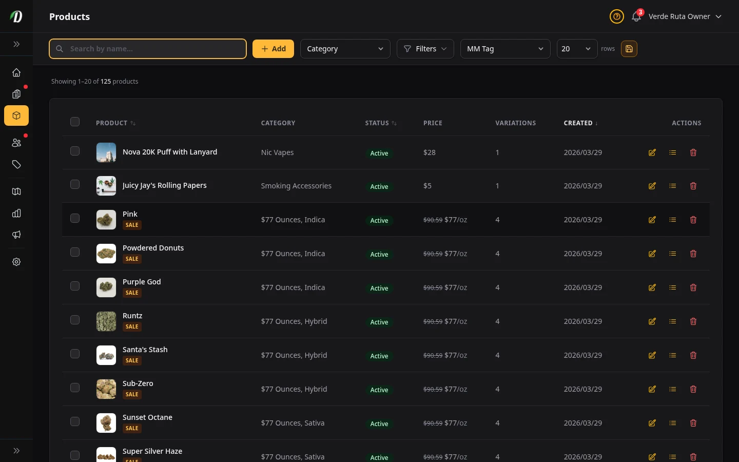
Task: Open the Tags section in the sidebar
Action: tap(16, 164)
